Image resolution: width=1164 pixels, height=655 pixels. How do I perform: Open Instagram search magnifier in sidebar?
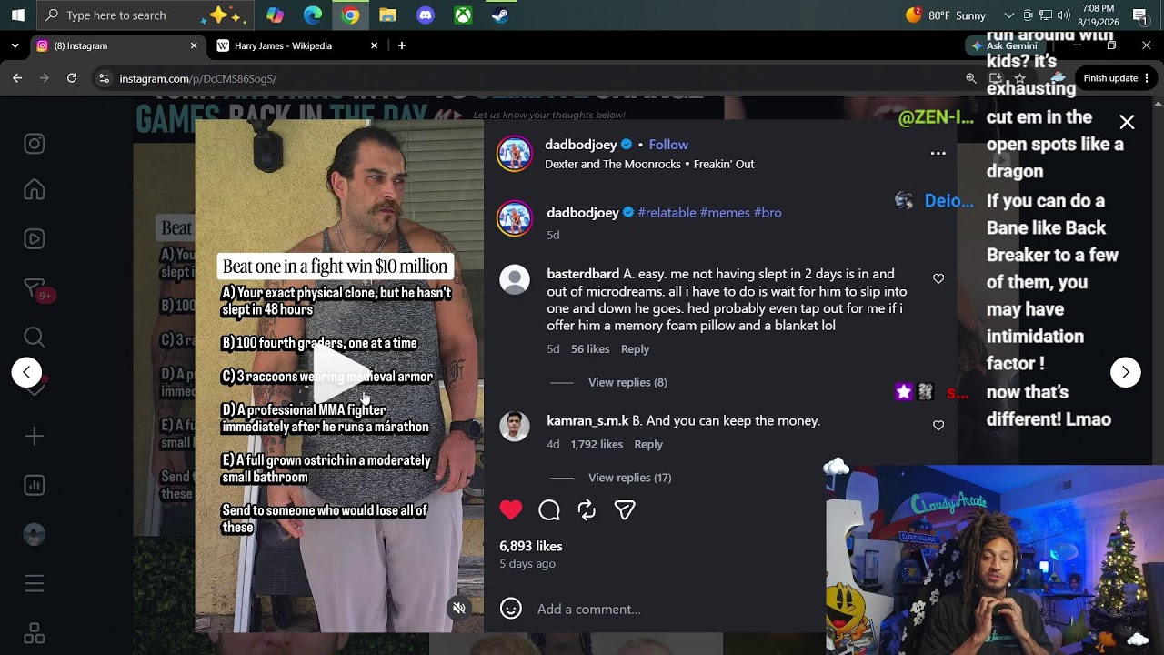click(35, 338)
